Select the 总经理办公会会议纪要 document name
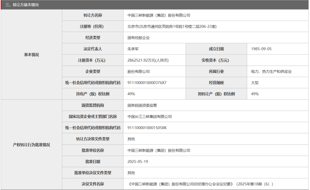310x190 pixels. (x=200, y=184)
